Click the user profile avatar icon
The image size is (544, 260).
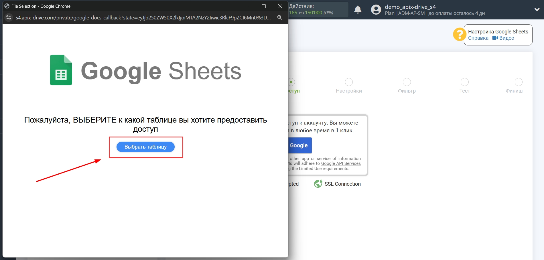tap(376, 10)
